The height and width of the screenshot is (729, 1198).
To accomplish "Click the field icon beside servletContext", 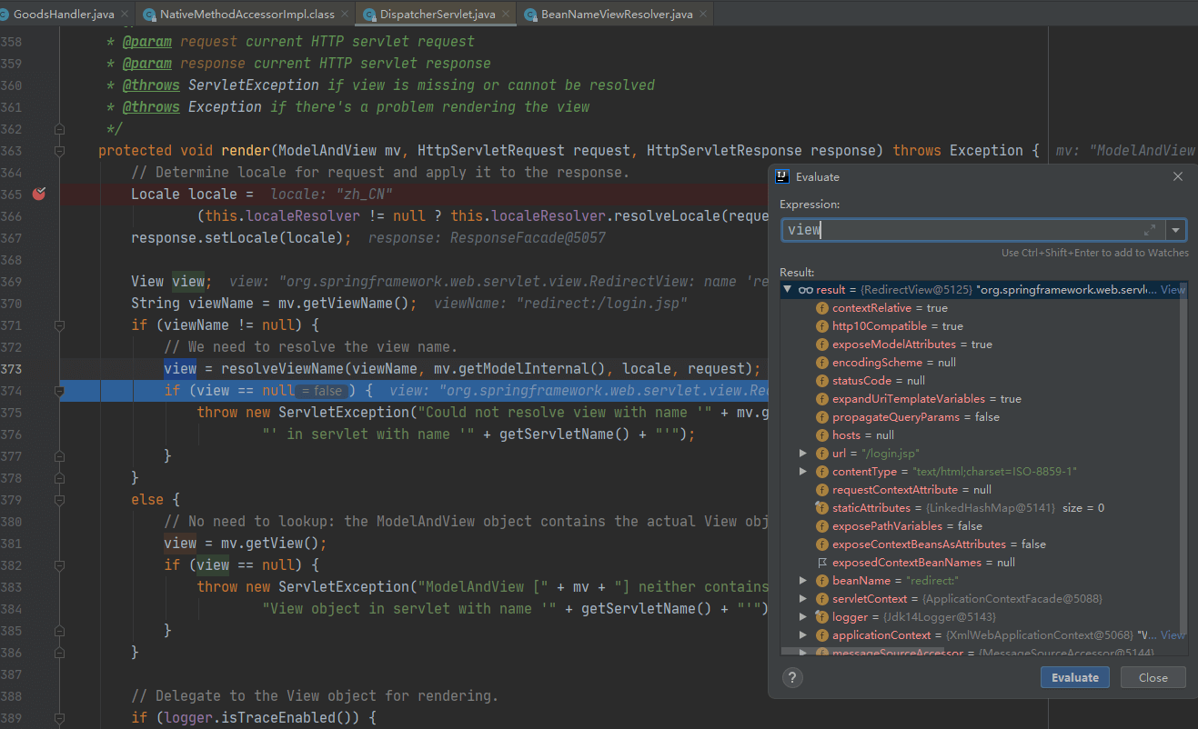I will point(822,599).
